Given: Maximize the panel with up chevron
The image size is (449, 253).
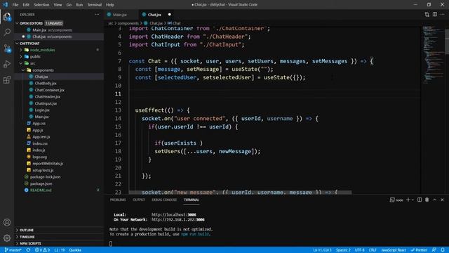Looking at the screenshot, I should [435, 200].
